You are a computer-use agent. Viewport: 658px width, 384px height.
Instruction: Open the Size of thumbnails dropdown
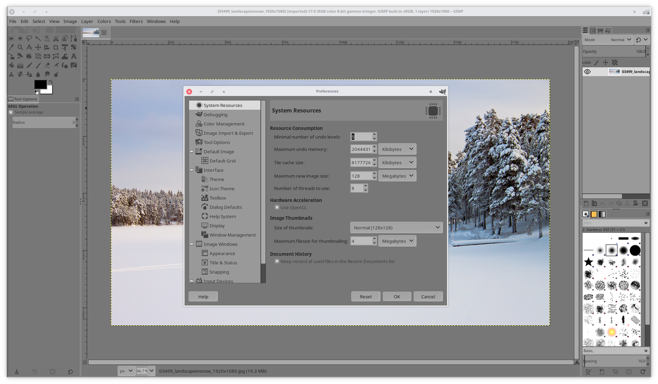tap(396, 227)
